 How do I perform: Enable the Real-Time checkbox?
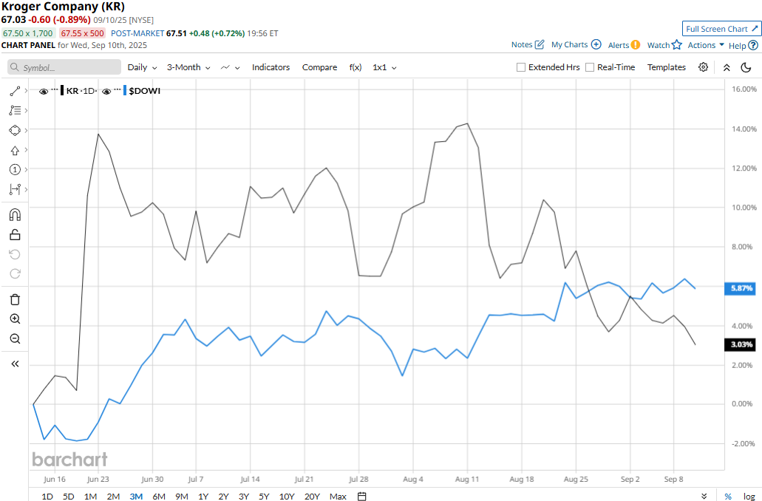(x=590, y=67)
